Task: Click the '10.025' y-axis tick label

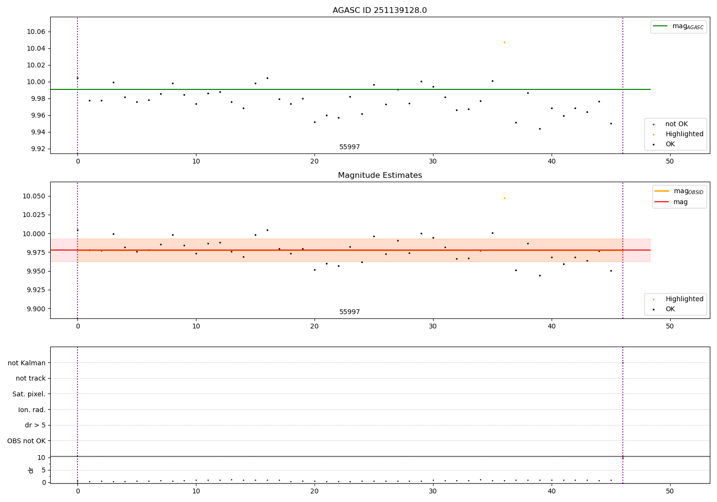Action: tap(34, 215)
